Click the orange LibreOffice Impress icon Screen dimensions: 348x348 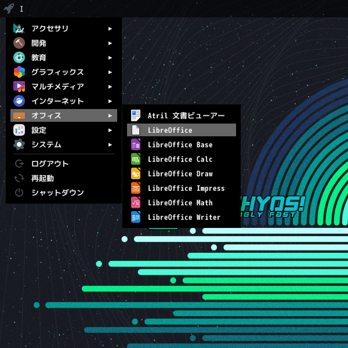coord(136,188)
